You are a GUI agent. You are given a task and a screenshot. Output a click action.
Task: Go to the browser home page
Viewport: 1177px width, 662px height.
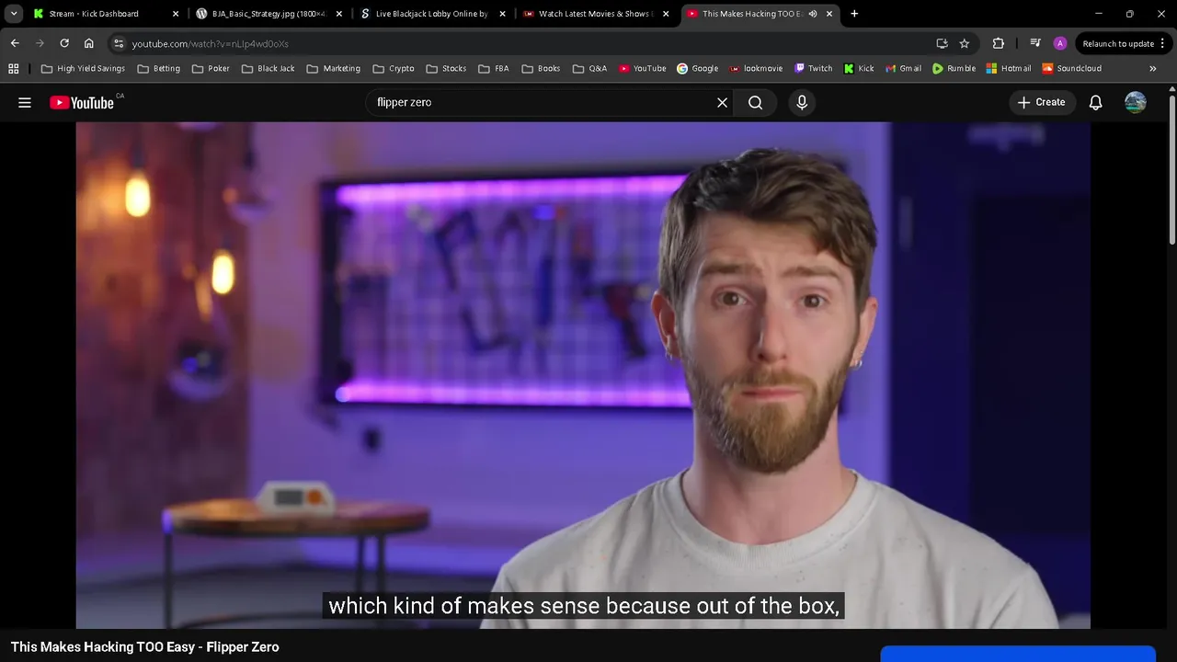(x=88, y=43)
